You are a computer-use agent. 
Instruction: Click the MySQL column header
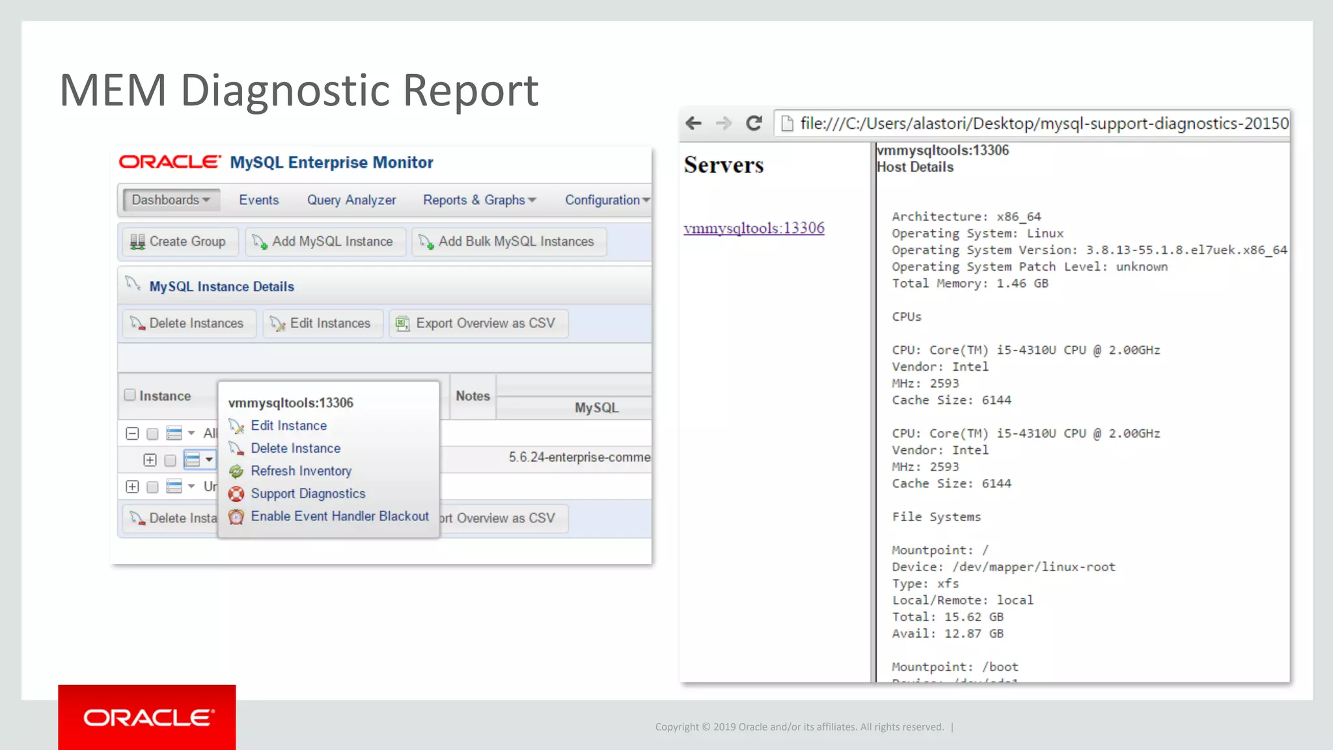(x=596, y=408)
